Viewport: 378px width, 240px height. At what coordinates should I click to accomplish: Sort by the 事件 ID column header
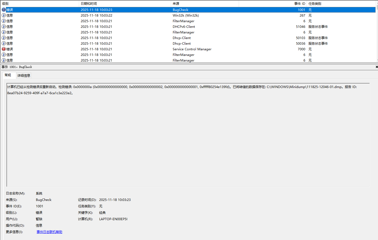click(273, 3)
